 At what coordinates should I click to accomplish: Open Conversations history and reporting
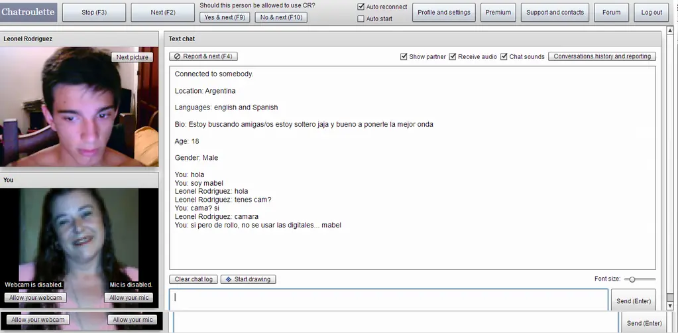point(602,56)
